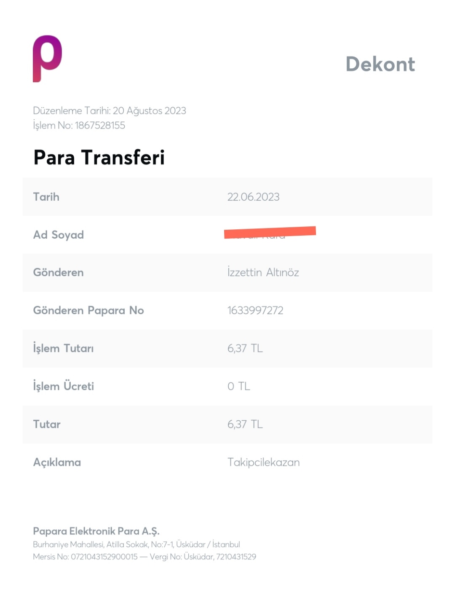Select Papara number 1633997272
Image resolution: width=455 pixels, height=607 pixels.
[x=255, y=311]
